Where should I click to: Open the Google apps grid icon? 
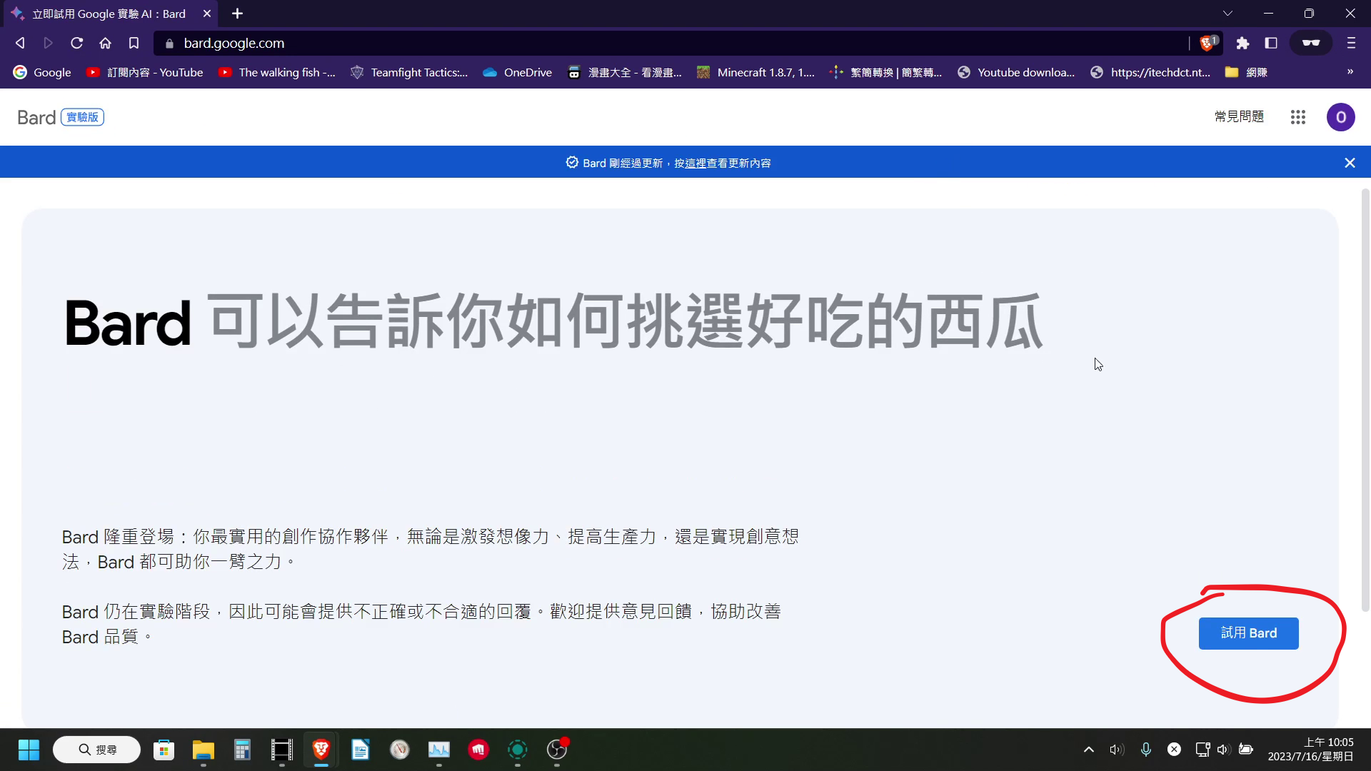tap(1298, 117)
